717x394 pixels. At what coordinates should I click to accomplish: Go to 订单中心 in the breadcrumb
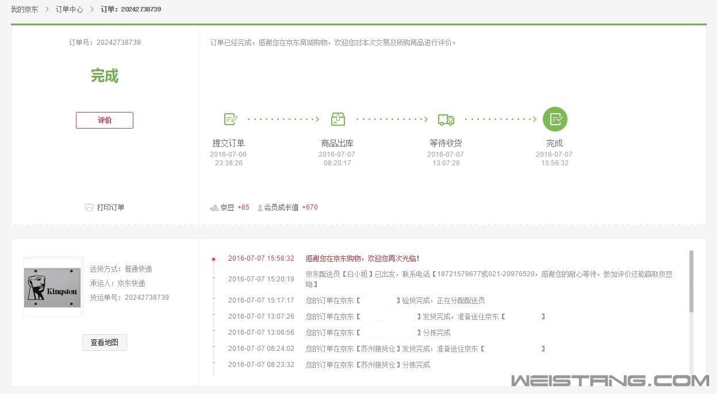point(69,9)
